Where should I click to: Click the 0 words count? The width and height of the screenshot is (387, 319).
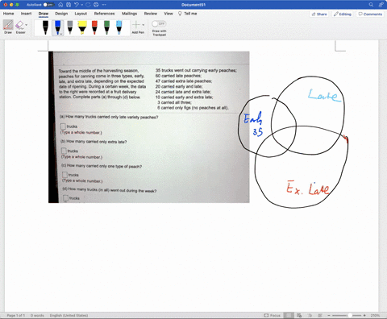pyautogui.click(x=37, y=315)
